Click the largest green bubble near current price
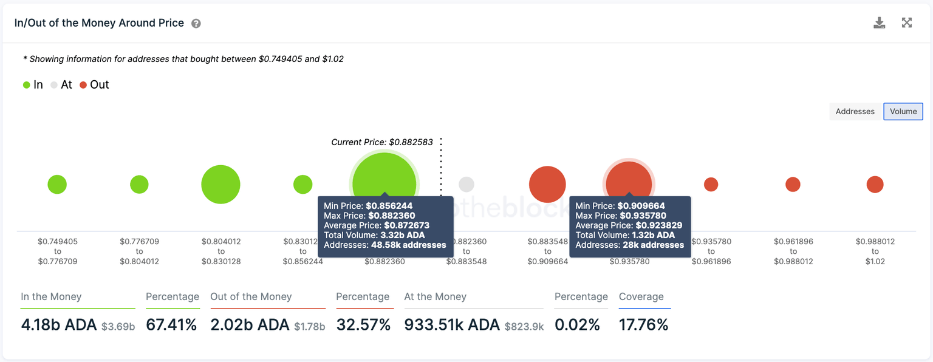Viewport: 933px width, 362px height. [x=384, y=176]
